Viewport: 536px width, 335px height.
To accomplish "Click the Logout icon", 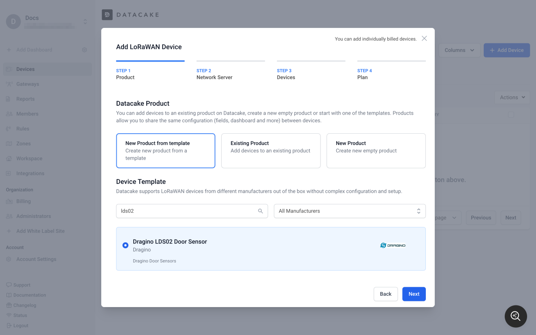I will tap(9, 325).
